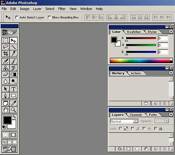Screen dimensions: 175x155
Task: Select the Hand tool
Action: tap(6, 110)
